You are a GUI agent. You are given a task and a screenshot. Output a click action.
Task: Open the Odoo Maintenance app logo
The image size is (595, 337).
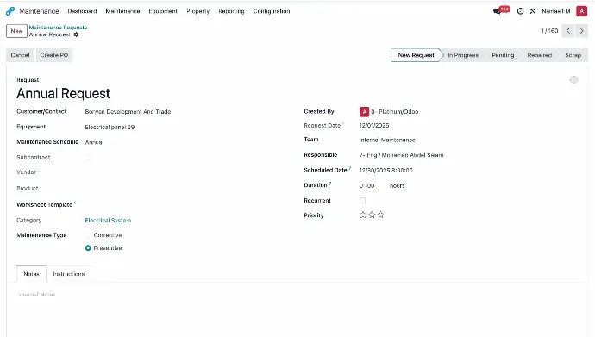pyautogui.click(x=10, y=11)
